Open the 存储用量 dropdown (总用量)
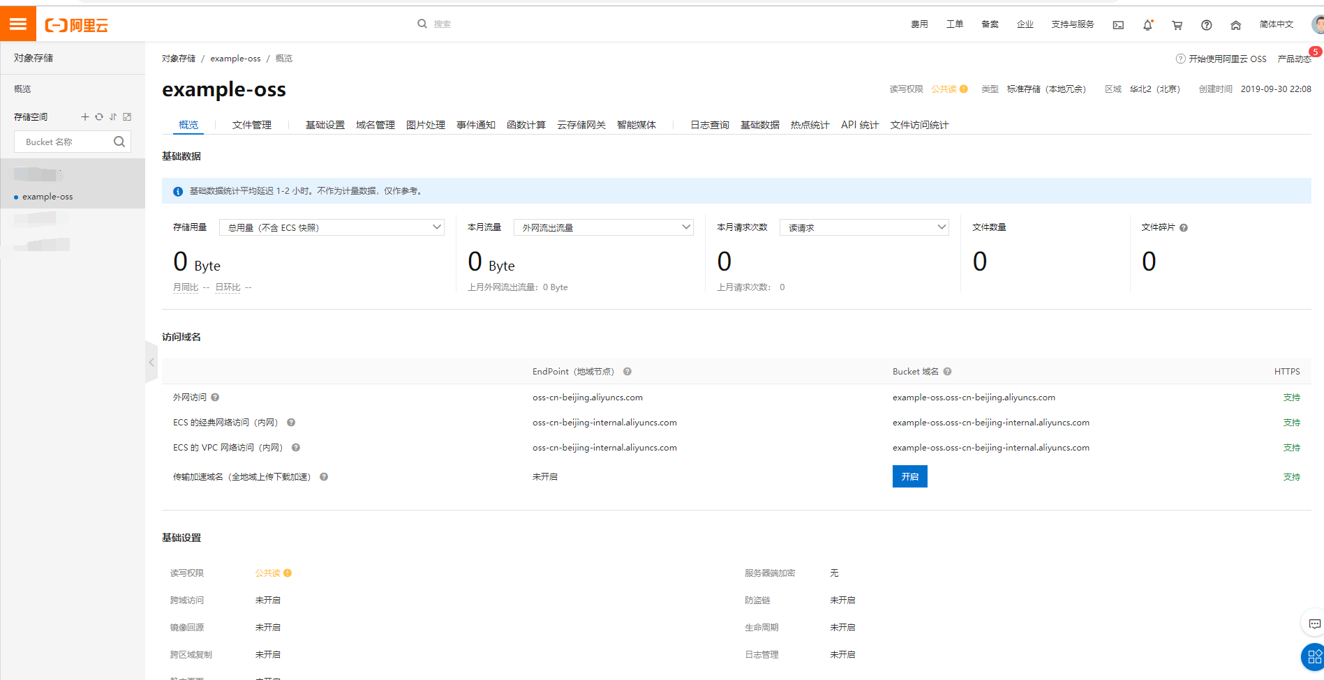The height and width of the screenshot is (680, 1324). pos(332,227)
